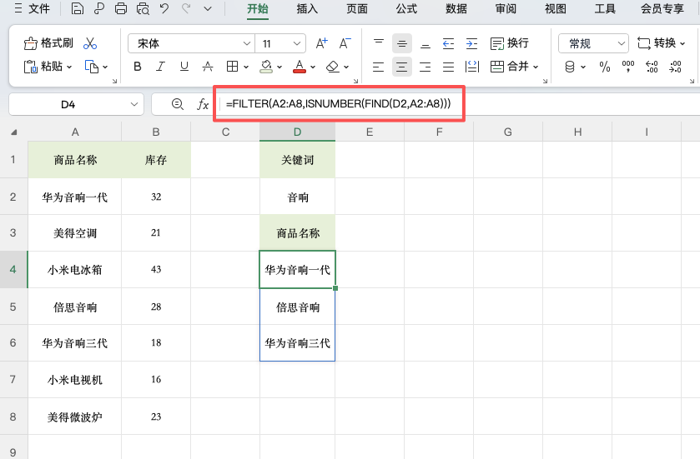
Task: Switch to the 审阅 tab
Action: tap(506, 8)
